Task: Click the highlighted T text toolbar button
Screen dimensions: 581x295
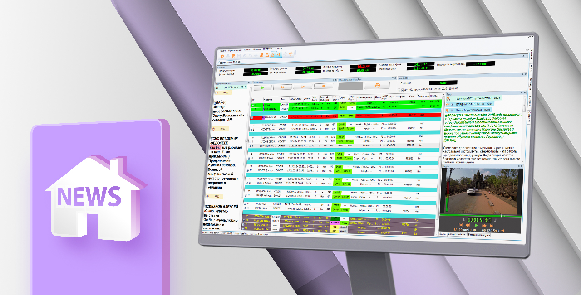Action: click(x=280, y=55)
